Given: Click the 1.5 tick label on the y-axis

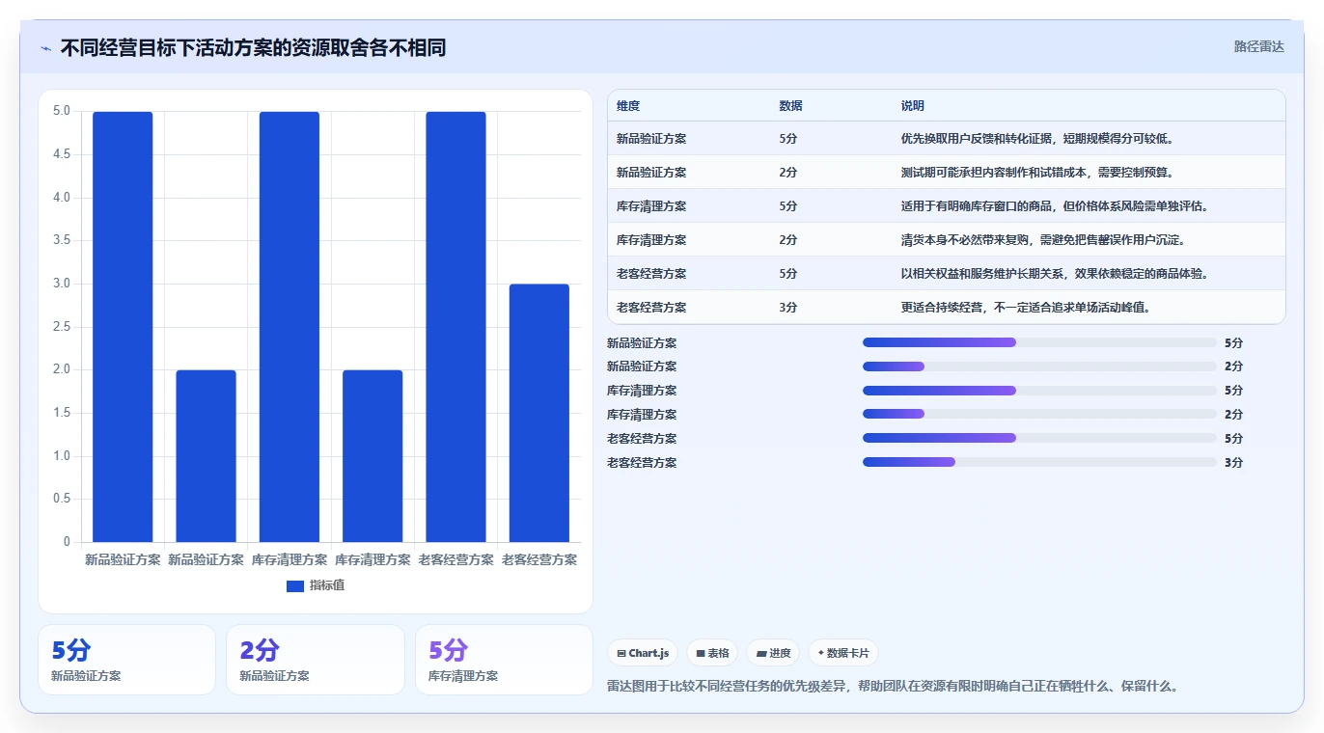Looking at the screenshot, I should point(62,413).
